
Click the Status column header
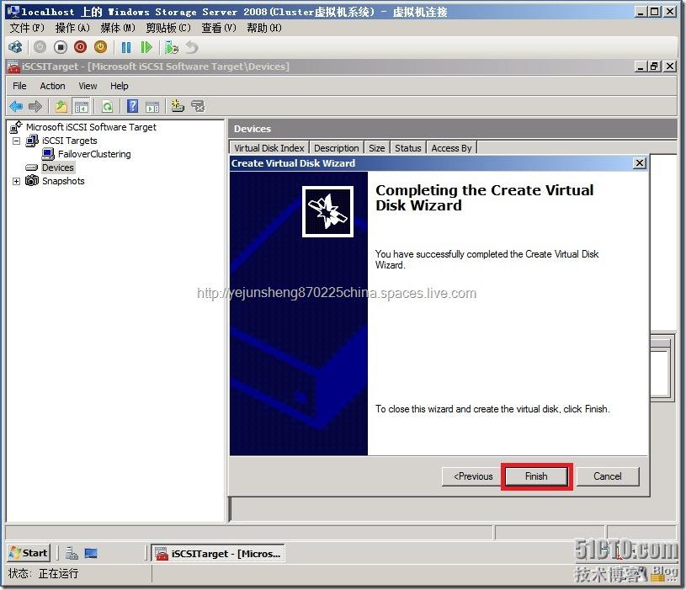(x=407, y=148)
